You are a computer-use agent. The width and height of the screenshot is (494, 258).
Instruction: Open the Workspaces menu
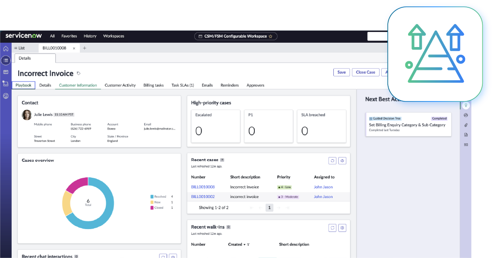pos(114,36)
